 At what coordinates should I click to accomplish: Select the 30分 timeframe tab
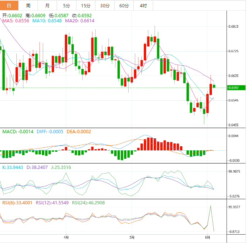(104, 5)
